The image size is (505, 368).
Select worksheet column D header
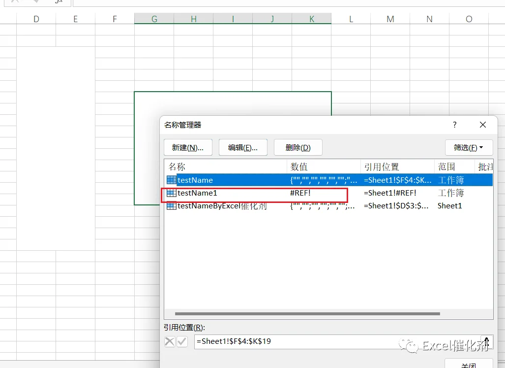(36, 19)
